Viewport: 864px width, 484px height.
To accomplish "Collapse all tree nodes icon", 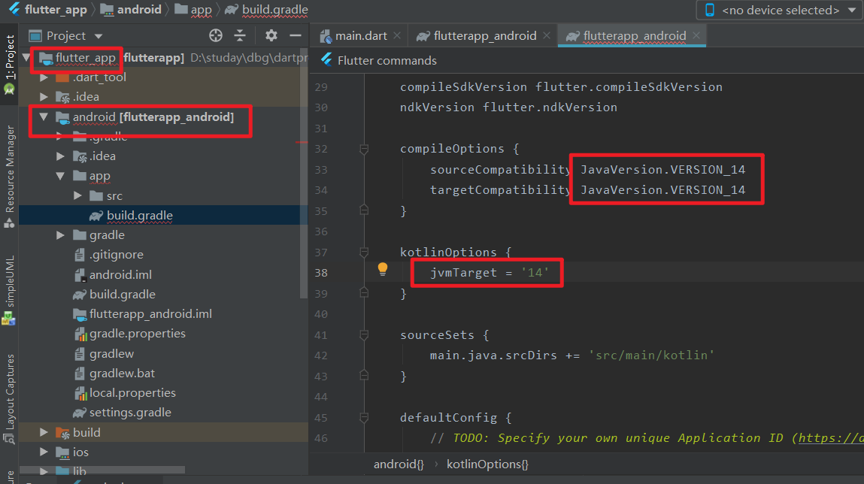I will [x=240, y=36].
